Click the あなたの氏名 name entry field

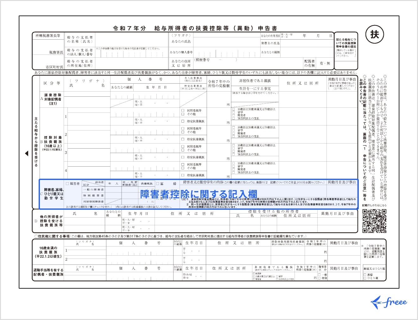coord(226,42)
